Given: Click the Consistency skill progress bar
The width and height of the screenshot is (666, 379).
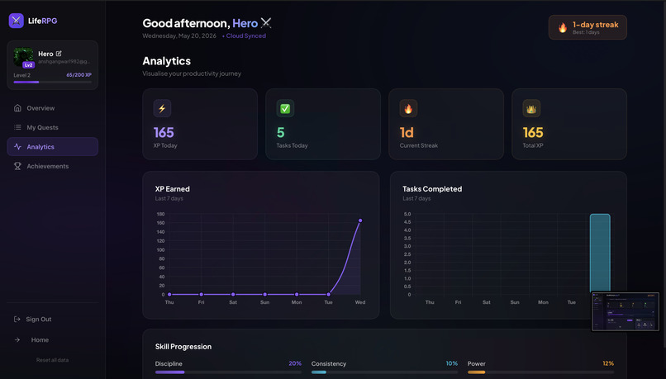Looking at the screenshot, I should [x=384, y=372].
